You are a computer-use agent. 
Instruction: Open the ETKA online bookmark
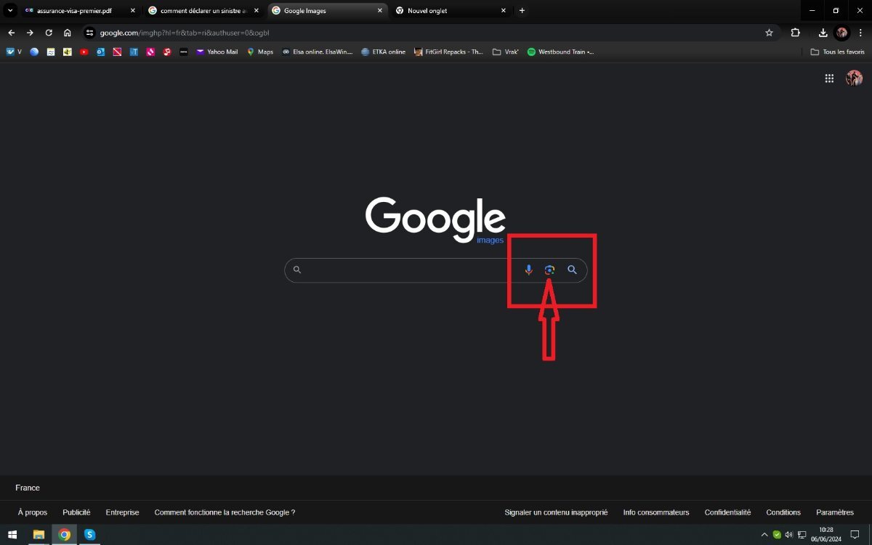pyautogui.click(x=383, y=52)
